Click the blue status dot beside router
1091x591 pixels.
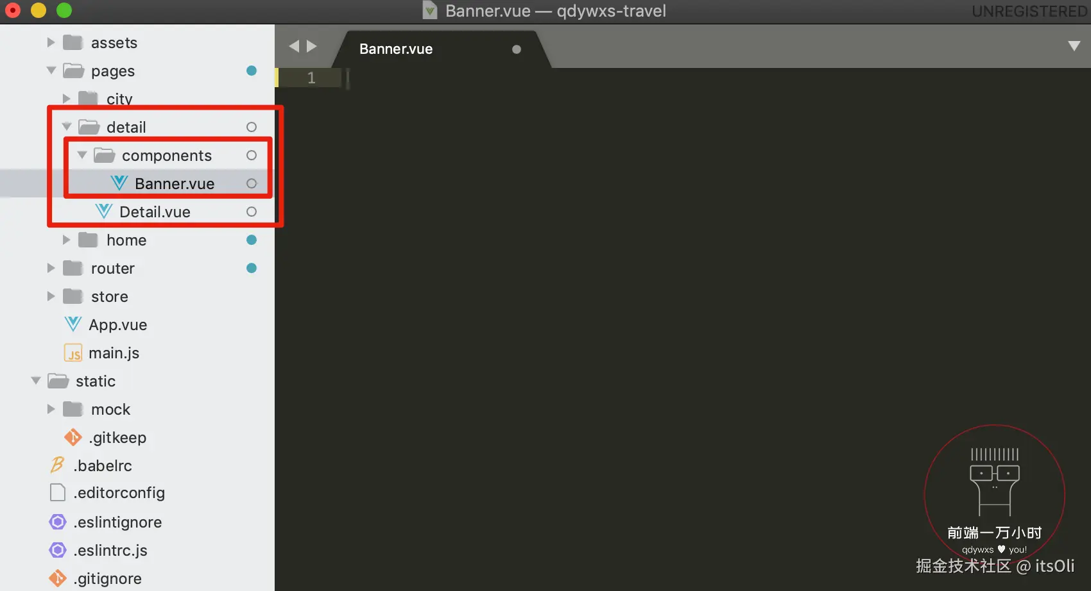(x=252, y=268)
